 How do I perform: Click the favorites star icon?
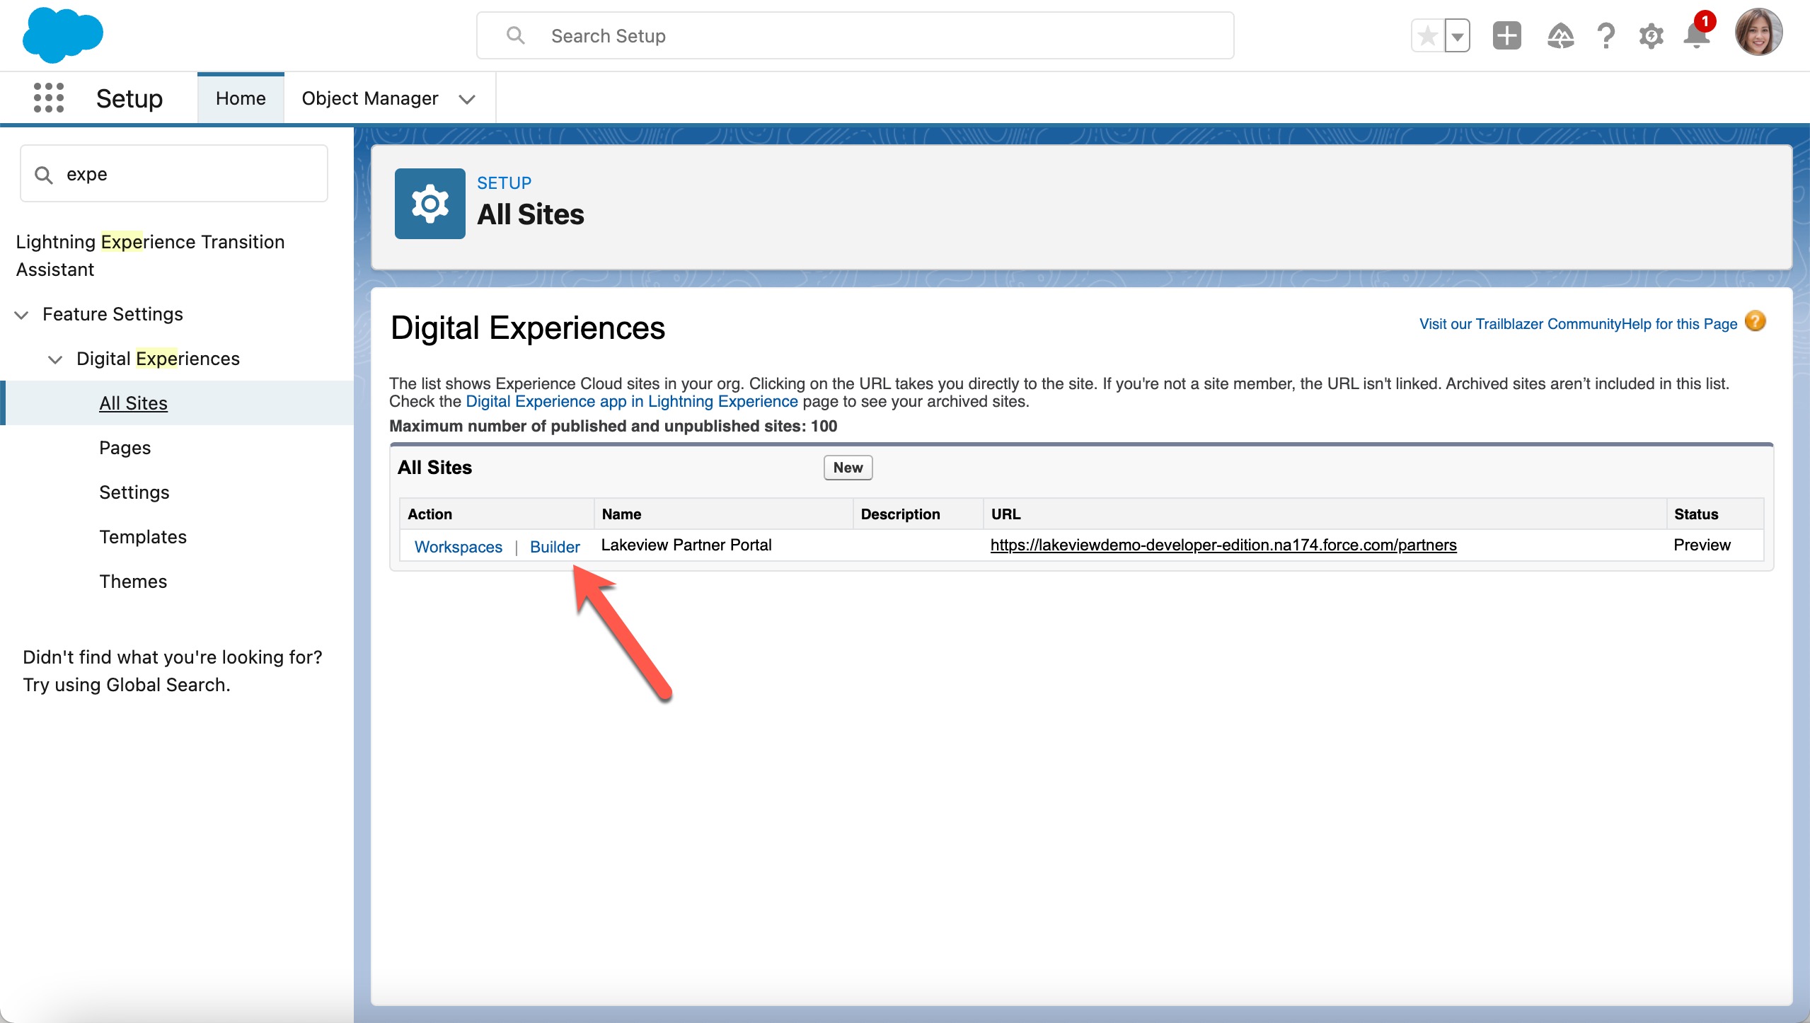click(1428, 35)
